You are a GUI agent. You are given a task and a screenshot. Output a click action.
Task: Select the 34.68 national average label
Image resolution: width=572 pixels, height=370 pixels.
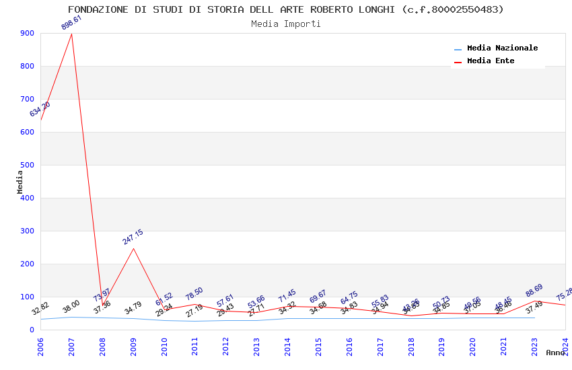318,308
